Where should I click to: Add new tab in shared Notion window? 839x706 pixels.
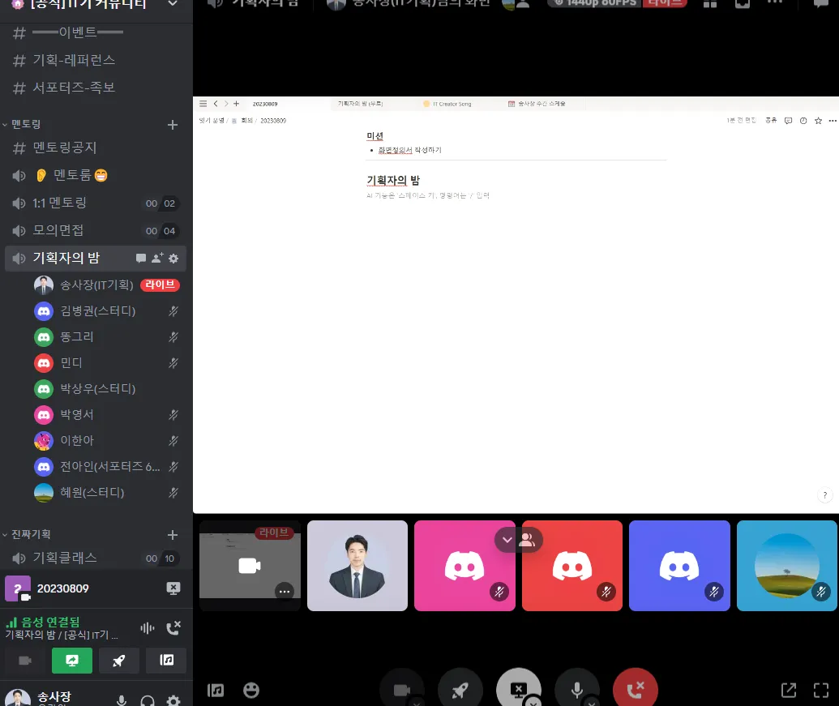point(236,104)
